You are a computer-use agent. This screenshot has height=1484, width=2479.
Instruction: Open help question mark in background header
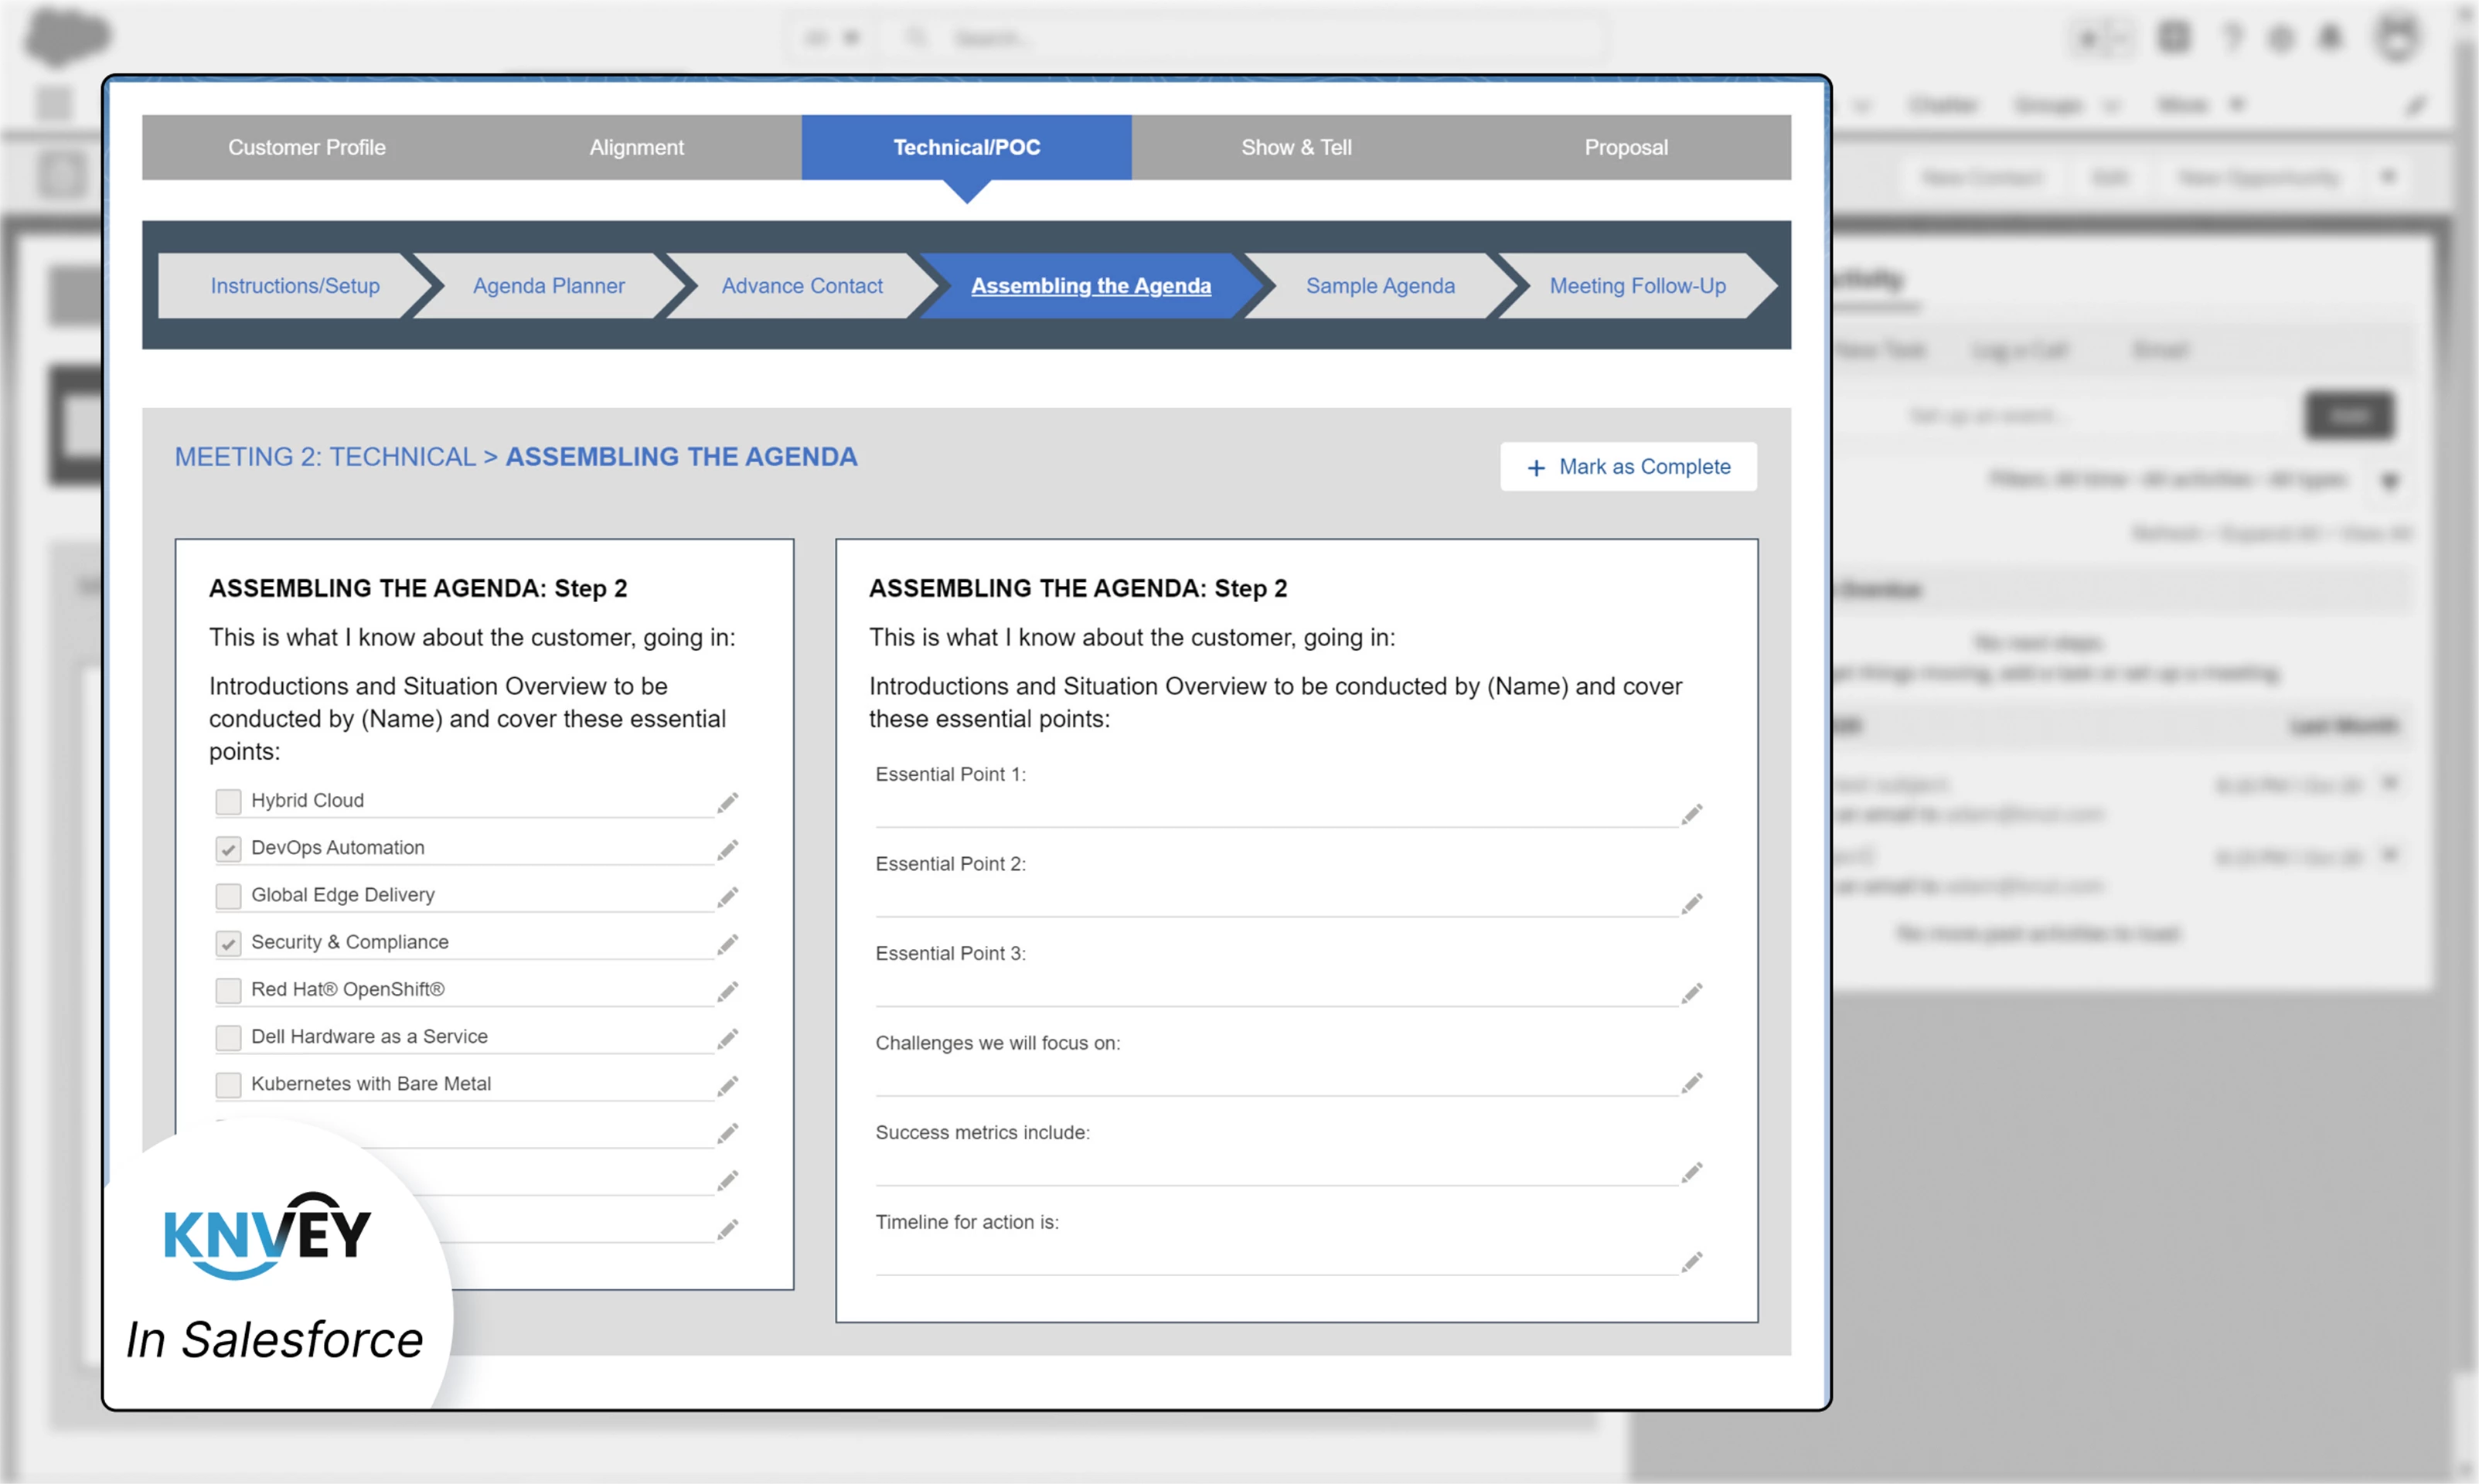pyautogui.click(x=2232, y=38)
